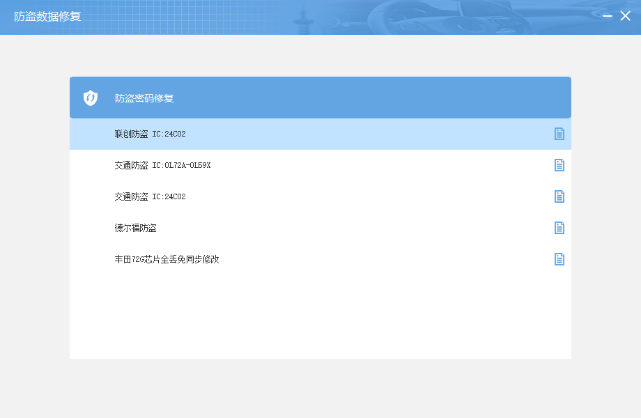The image size is (641, 418).
Task: Select 交通防盗 IC:24C02 entry
Action: (320, 196)
